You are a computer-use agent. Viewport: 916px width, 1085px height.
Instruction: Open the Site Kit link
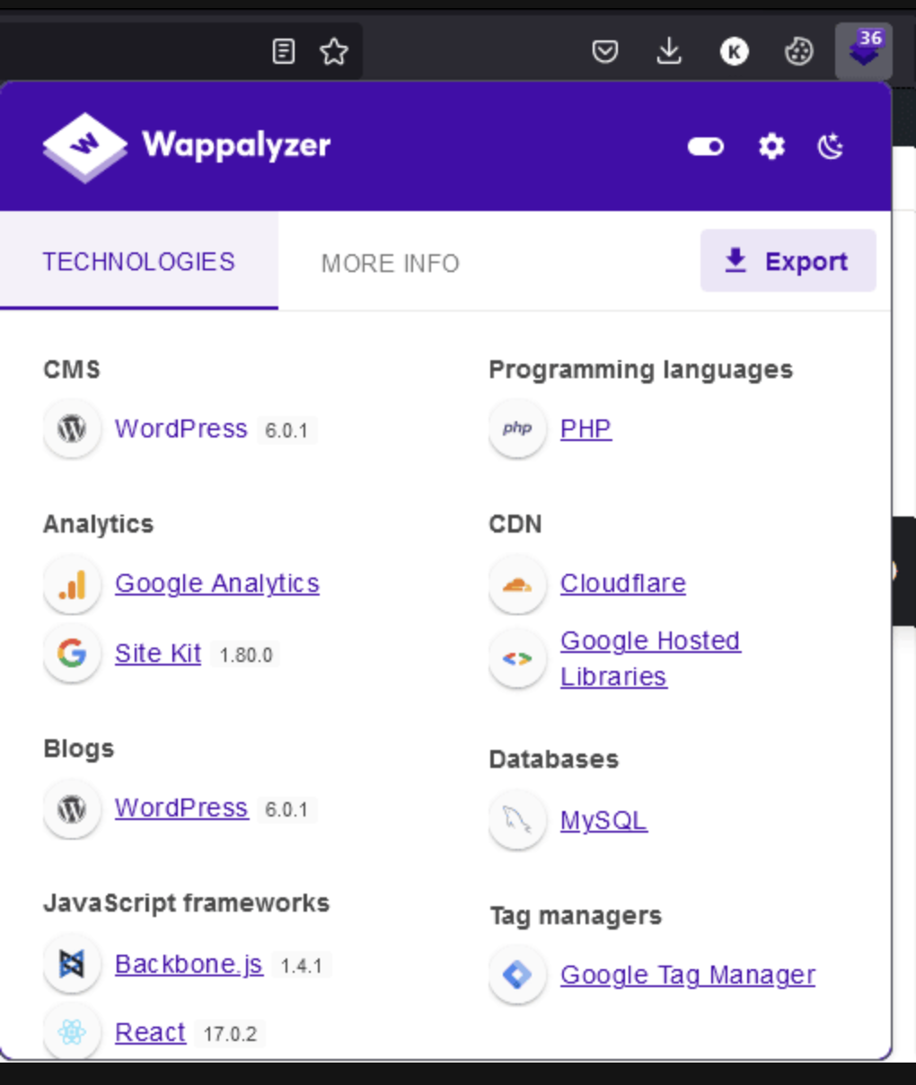tap(158, 653)
